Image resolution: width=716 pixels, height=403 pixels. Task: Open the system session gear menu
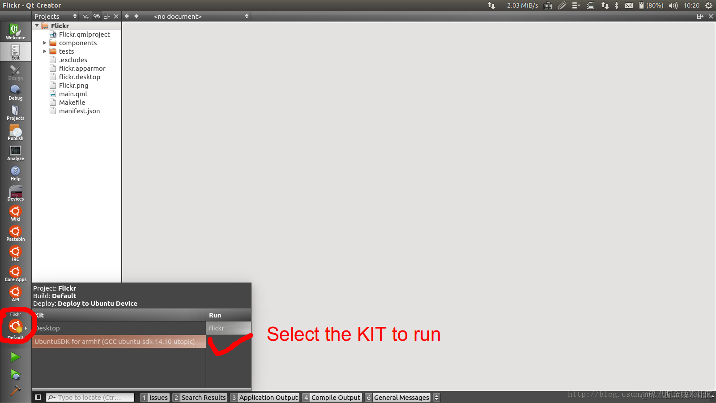[709, 5]
